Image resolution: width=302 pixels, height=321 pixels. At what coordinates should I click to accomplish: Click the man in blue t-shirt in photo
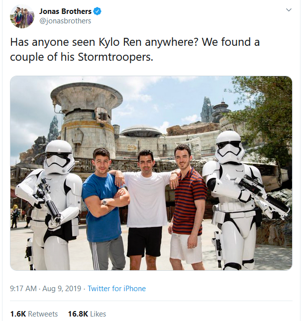tap(105, 209)
